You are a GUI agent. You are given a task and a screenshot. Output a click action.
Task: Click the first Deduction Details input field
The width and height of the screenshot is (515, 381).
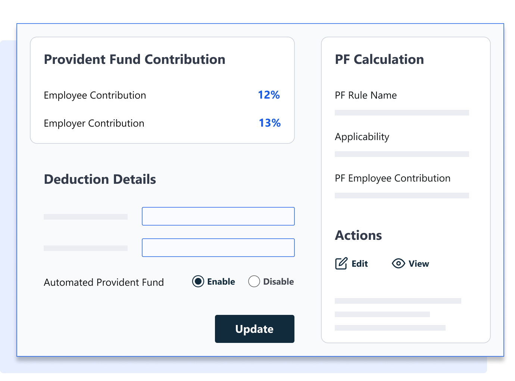tap(218, 216)
